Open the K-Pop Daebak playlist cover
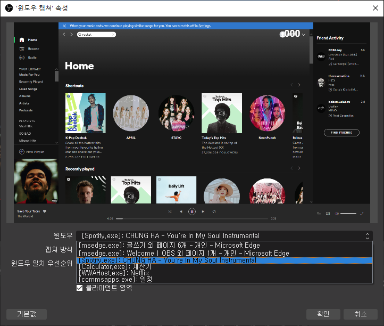Screen dimensions: 384x326 (86, 113)
